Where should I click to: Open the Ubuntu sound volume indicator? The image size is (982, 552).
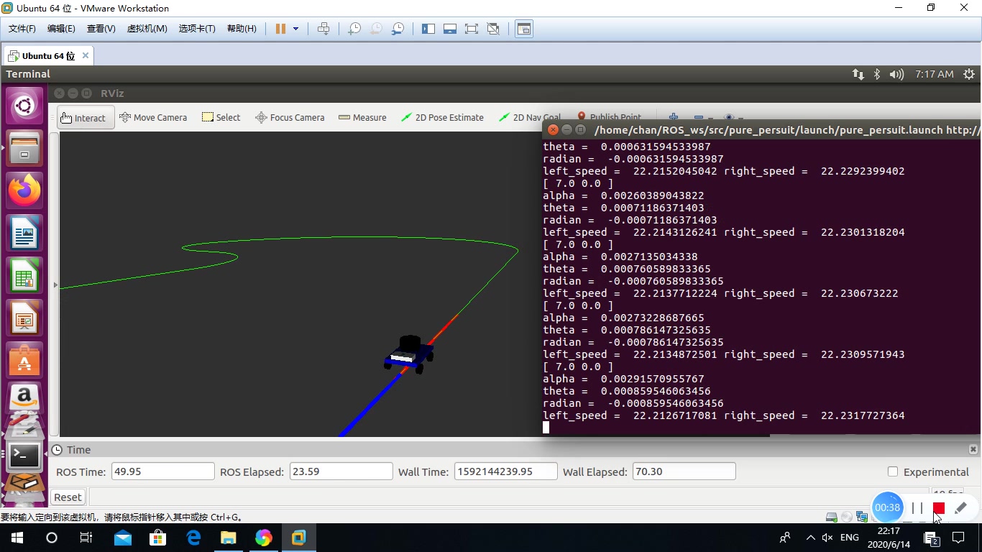point(896,74)
